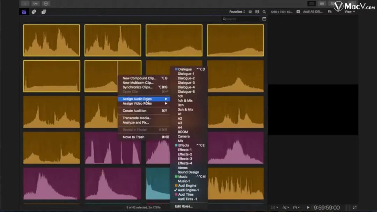The width and height of the screenshot is (377, 212).
Task: Select Transcode Media menu item
Action: tap(144, 118)
